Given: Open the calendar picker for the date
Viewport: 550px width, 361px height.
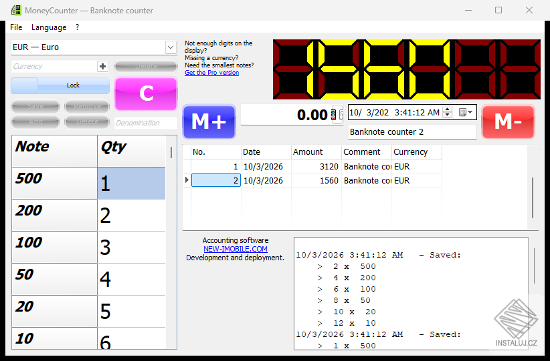Looking at the screenshot, I should [466, 112].
